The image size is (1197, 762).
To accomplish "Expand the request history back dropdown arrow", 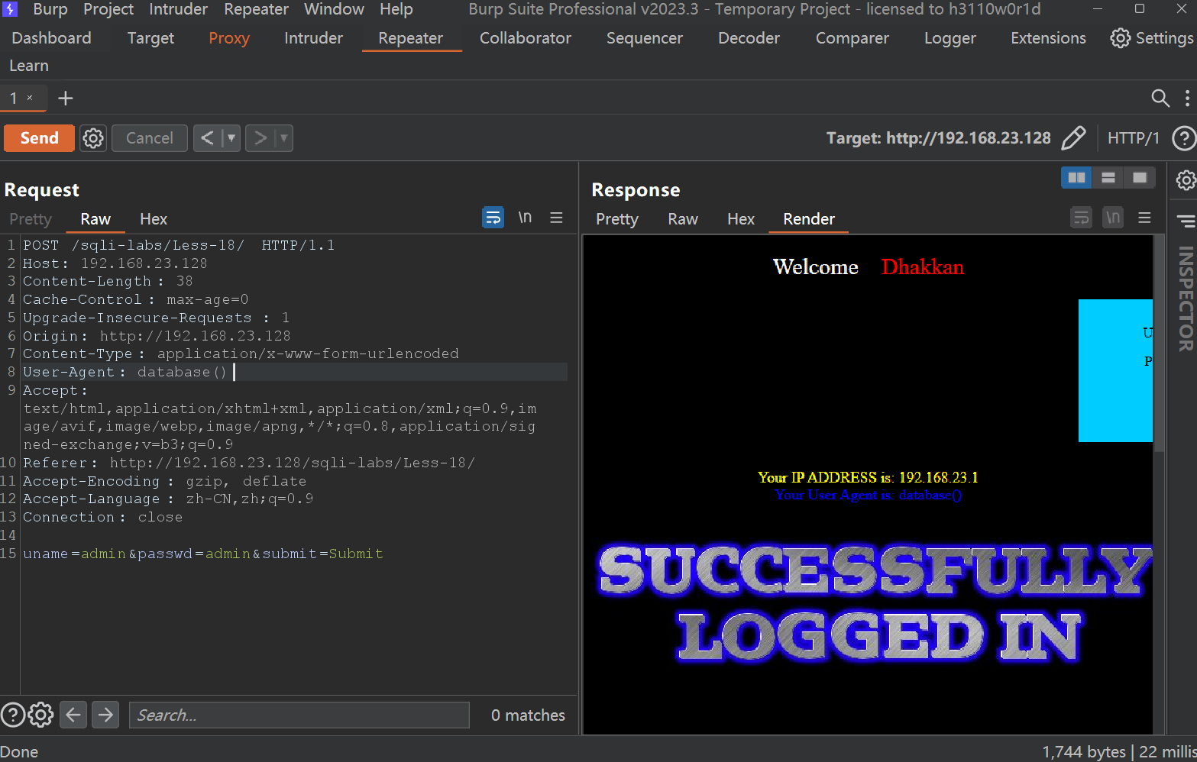I will coord(231,138).
